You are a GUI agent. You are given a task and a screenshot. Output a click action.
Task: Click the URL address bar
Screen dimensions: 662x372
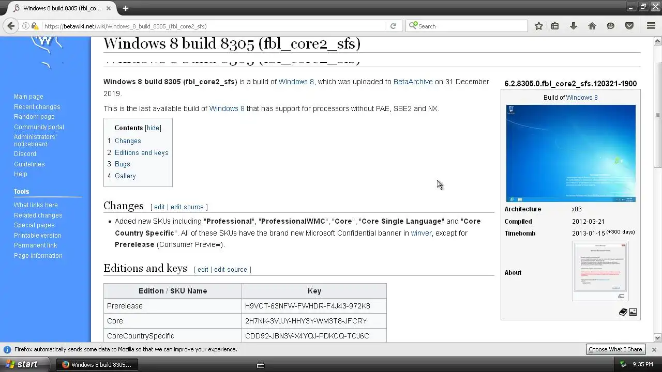(x=214, y=26)
